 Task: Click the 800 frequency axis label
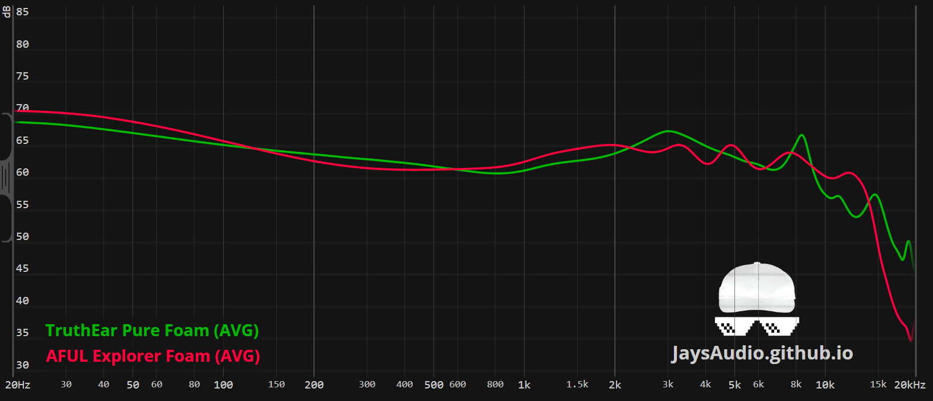point(495,385)
